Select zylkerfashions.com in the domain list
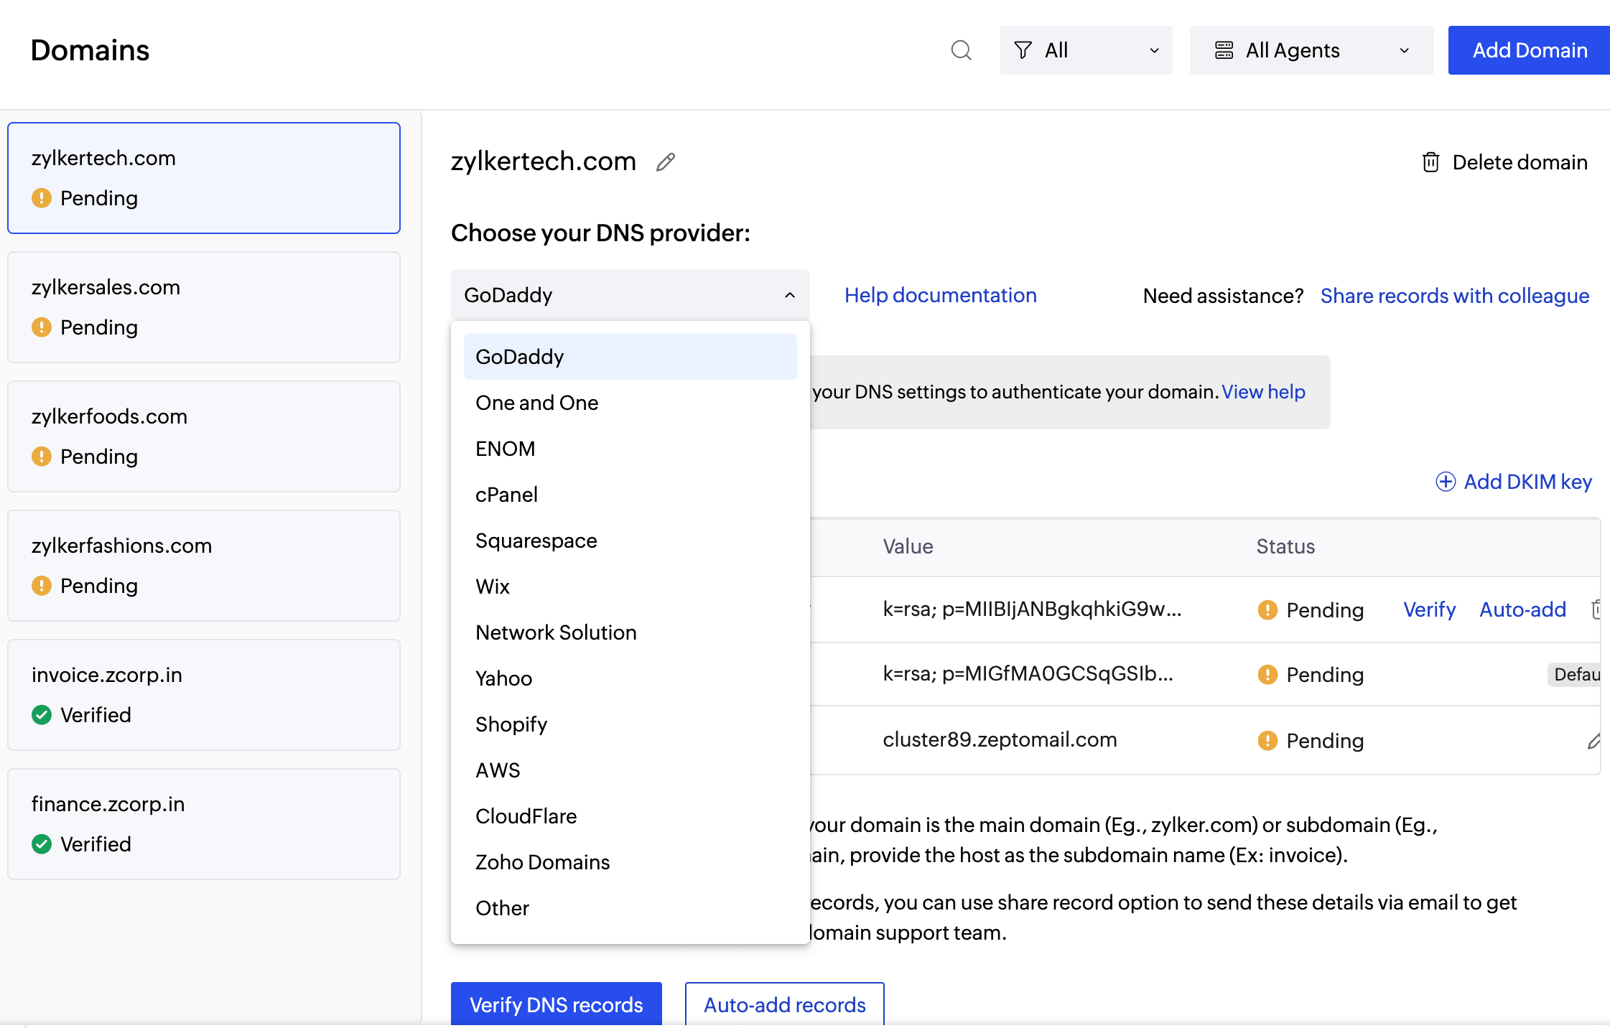Image resolution: width=1610 pixels, height=1028 pixels. click(204, 566)
